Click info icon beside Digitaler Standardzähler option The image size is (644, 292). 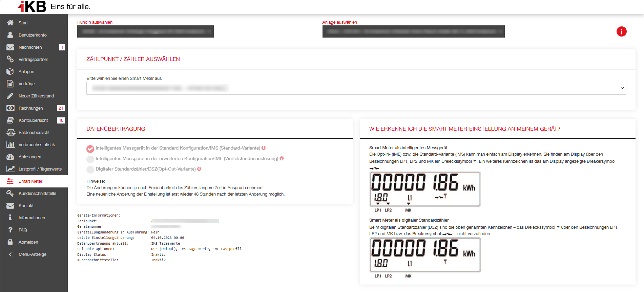click(x=199, y=169)
